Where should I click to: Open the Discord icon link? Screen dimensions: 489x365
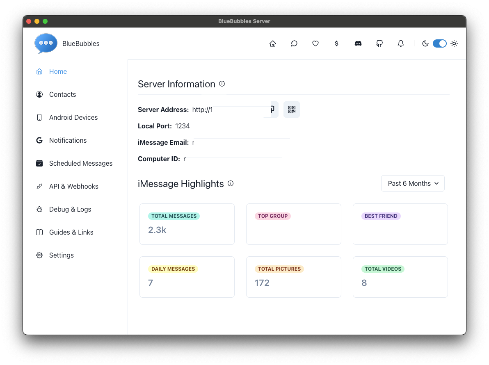tap(358, 43)
